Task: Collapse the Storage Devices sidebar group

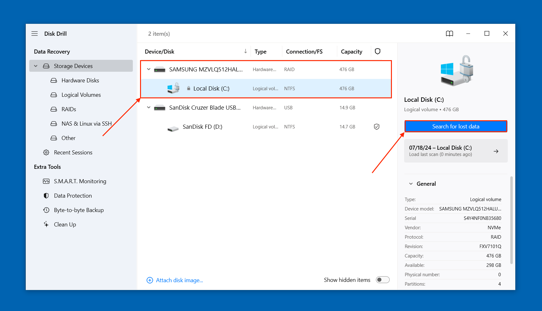Action: tap(36, 66)
